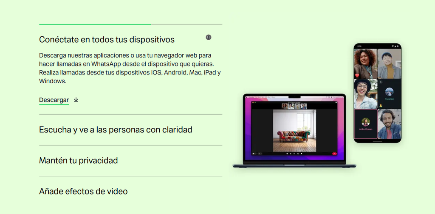
Task: Click the colorful sofa picture on the laptop screen
Action: tap(295, 131)
